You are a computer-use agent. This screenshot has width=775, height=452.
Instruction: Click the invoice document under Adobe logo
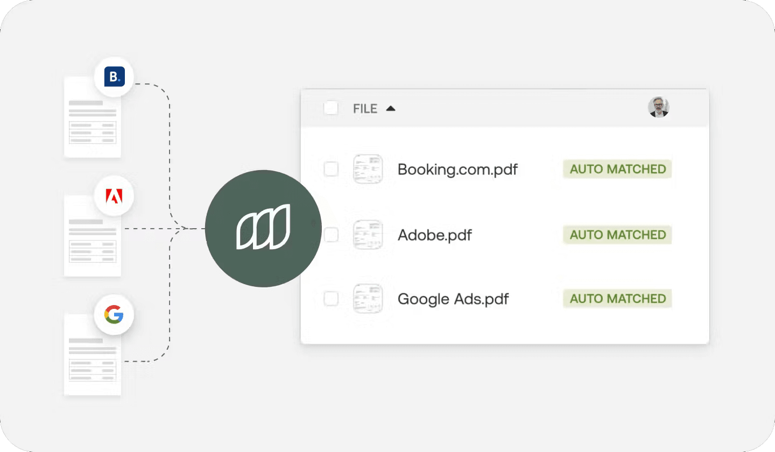pos(93,236)
